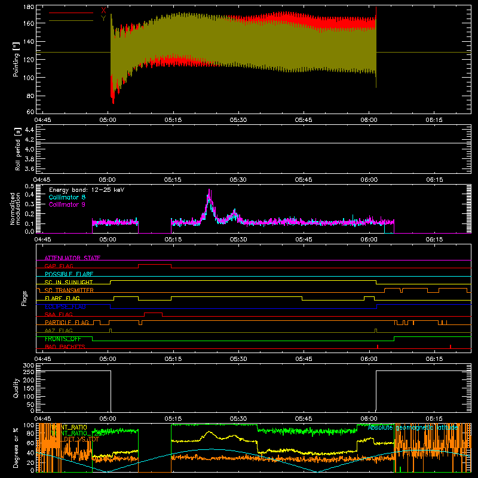Click the 0.3 tick on modulation axis
The image size is (478, 478).
(29, 204)
